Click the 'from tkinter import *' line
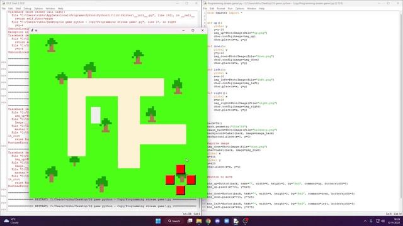This screenshot has height=226, width=403. [225, 13]
